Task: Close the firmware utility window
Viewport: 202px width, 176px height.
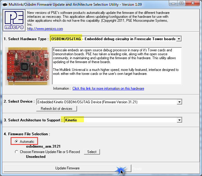Action: click(x=193, y=3)
